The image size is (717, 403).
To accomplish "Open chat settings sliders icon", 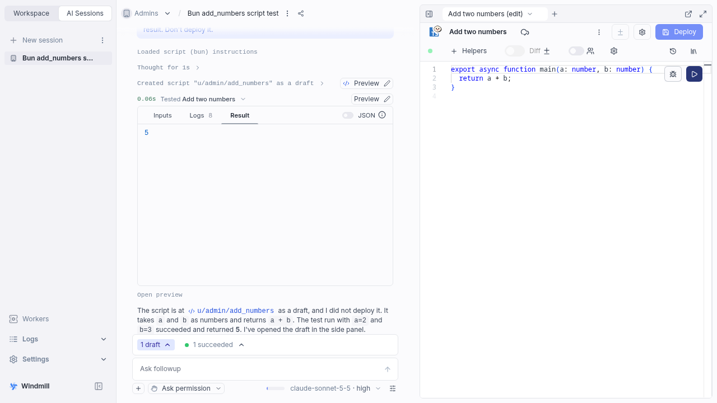I will coord(393,388).
